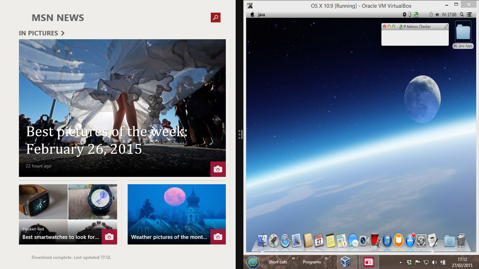Image resolution: width=479 pixels, height=269 pixels.
Task: Open Messages from the Dock
Action: (x=353, y=241)
